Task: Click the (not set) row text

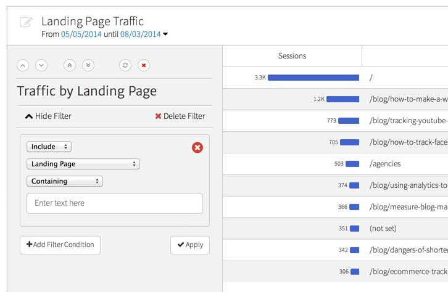Action: point(383,229)
